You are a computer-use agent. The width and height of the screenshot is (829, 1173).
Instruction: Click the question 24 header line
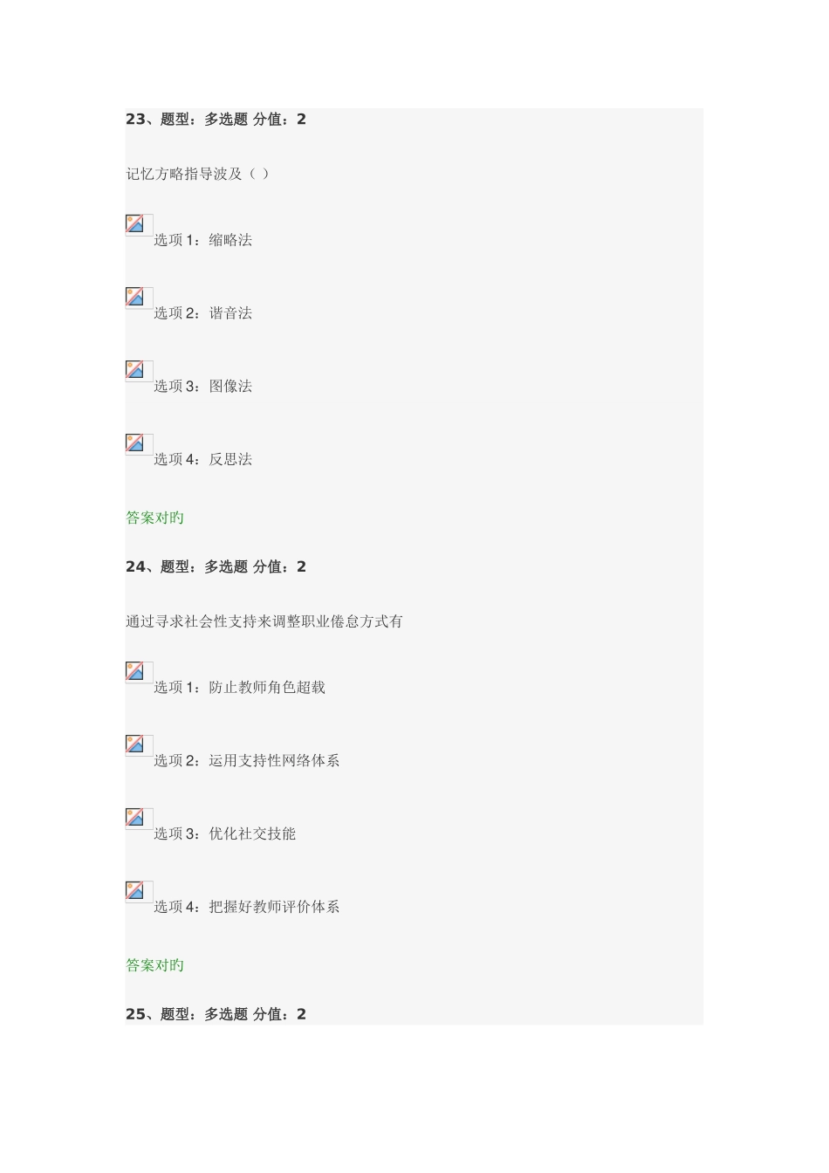[216, 567]
